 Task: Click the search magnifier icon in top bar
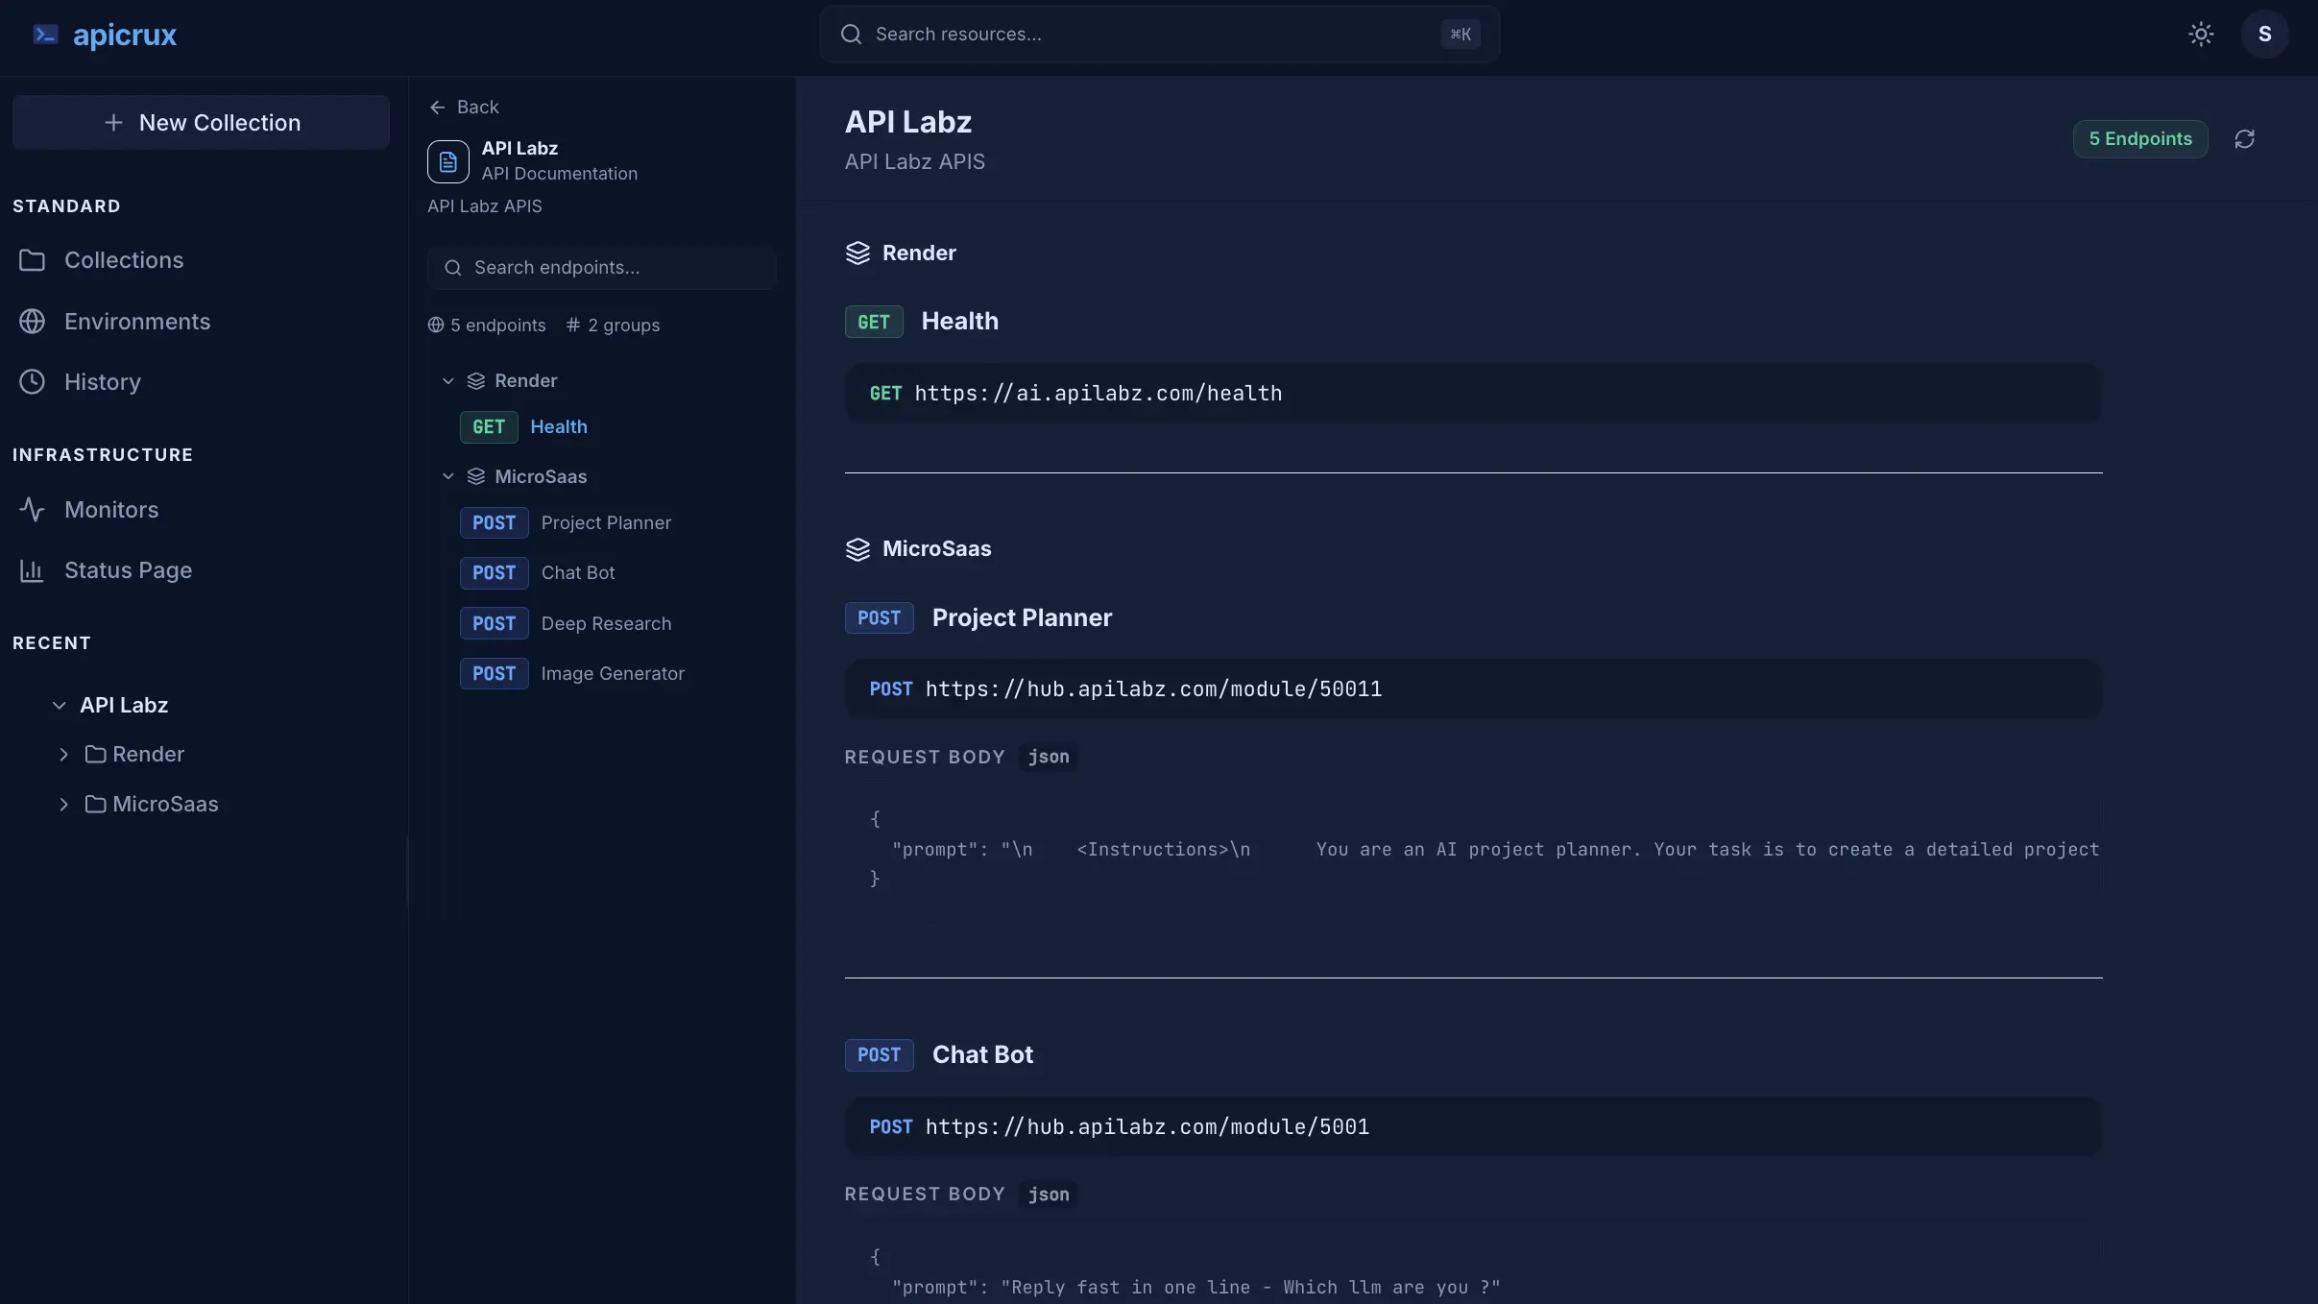[x=851, y=35]
